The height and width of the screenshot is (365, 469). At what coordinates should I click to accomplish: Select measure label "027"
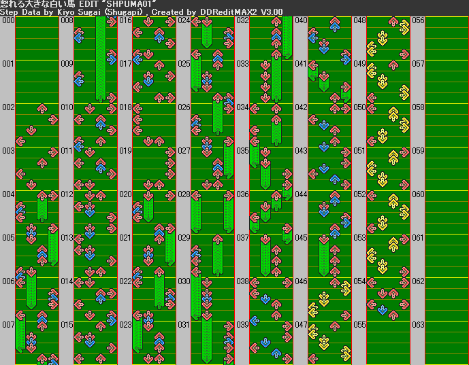click(x=184, y=151)
